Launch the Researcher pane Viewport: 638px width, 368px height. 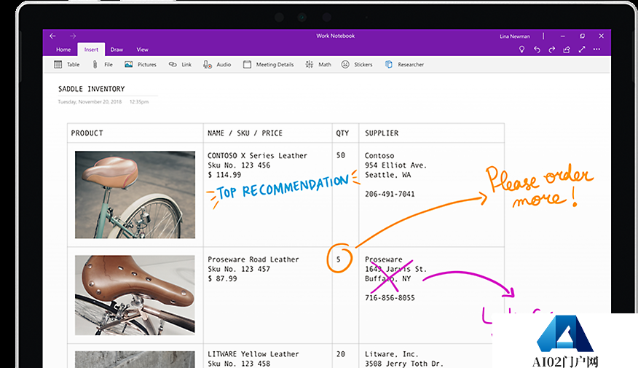[404, 64]
